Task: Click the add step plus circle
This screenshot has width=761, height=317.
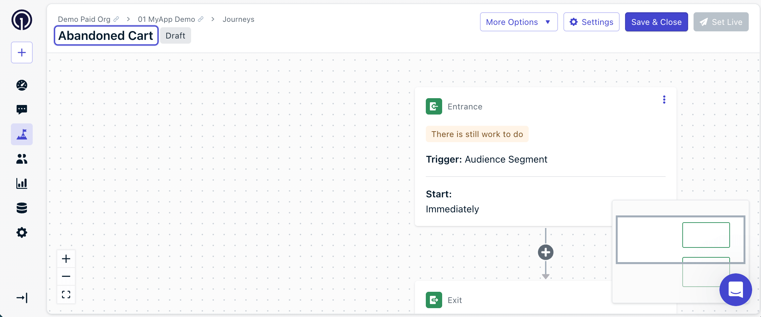Action: point(545,253)
